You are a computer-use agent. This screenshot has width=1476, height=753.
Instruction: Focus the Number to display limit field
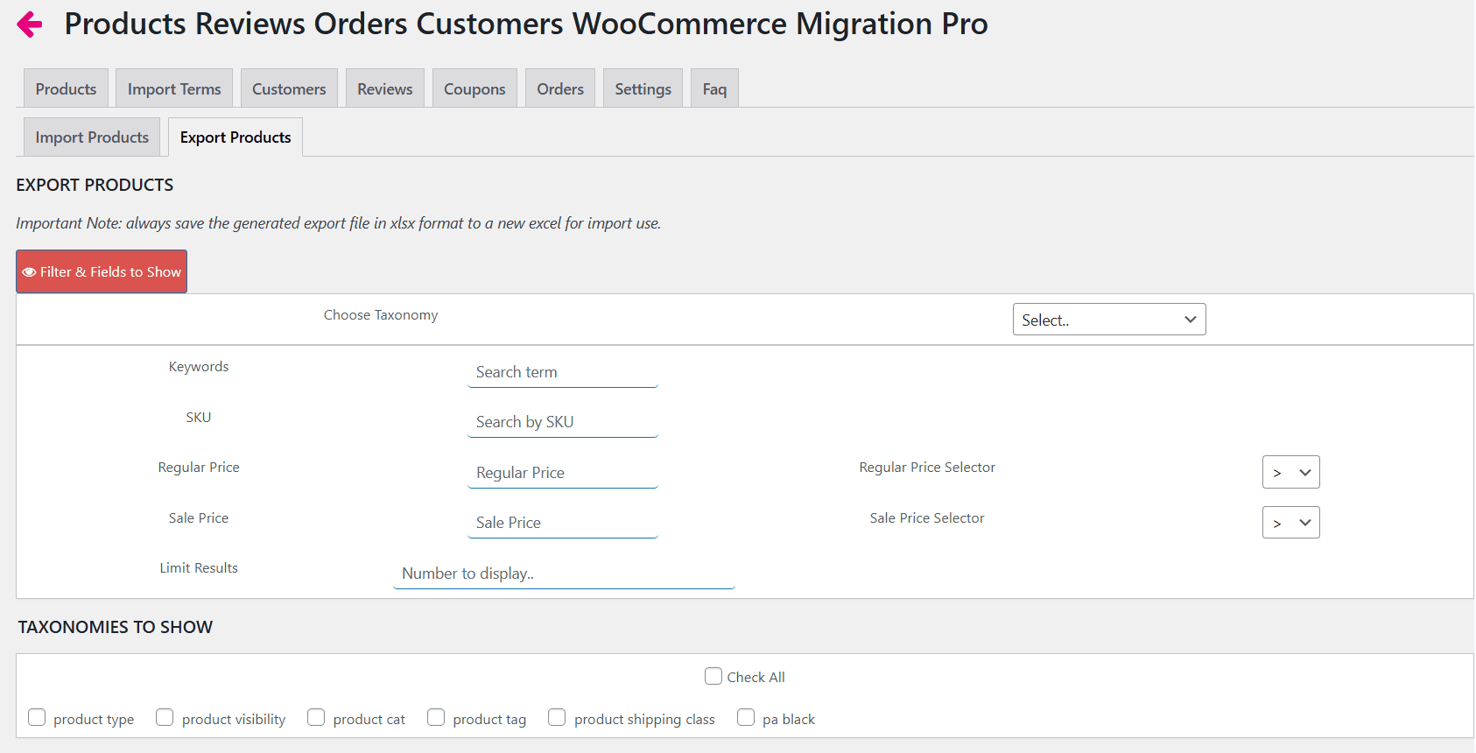564,574
